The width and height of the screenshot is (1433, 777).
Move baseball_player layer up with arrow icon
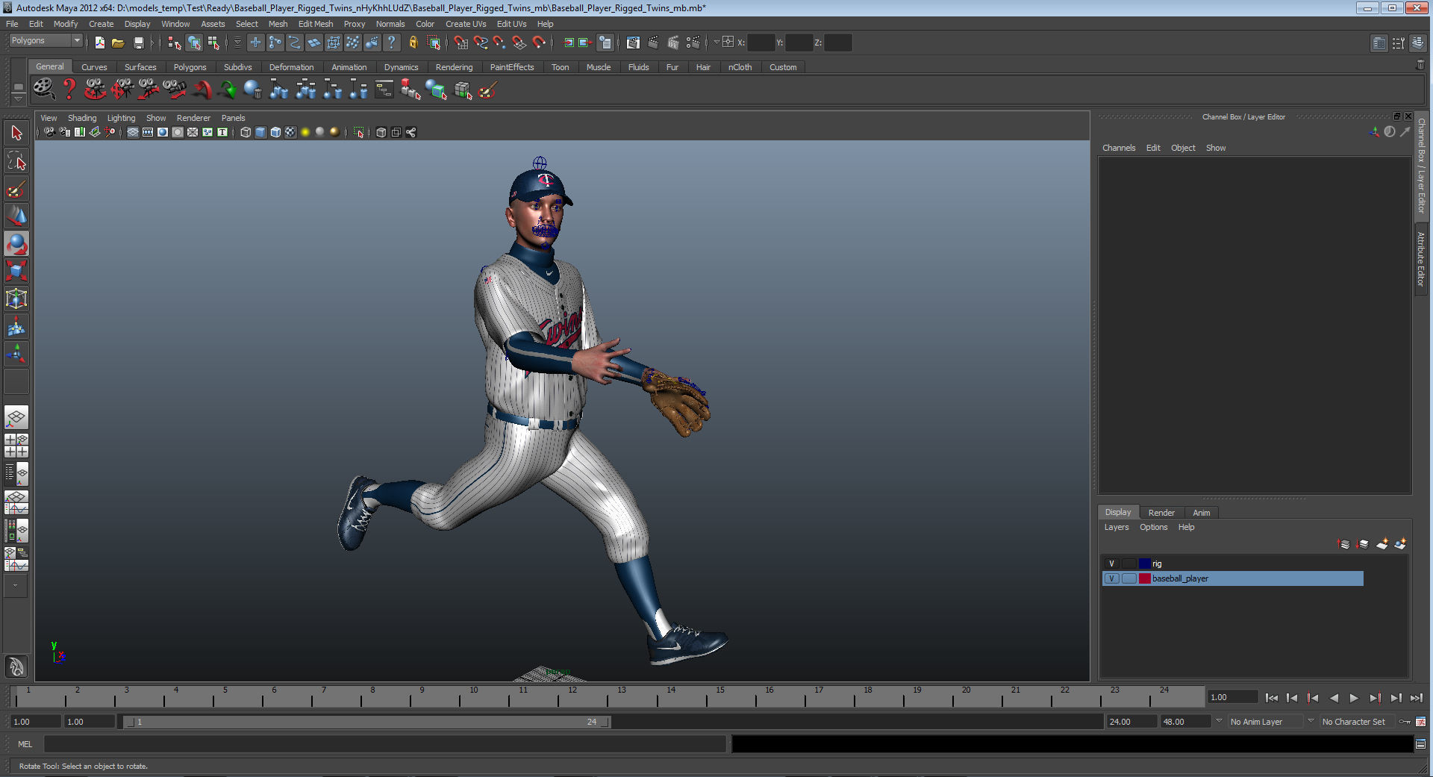1344,544
